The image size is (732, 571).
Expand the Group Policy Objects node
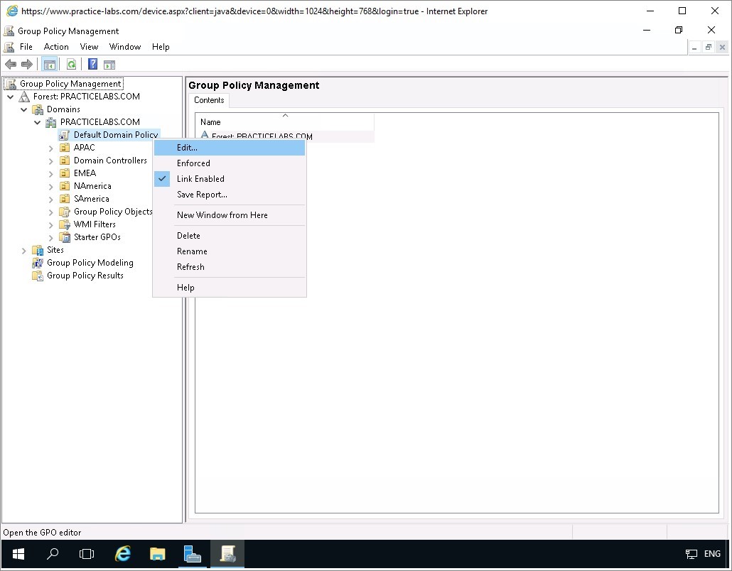click(x=51, y=212)
